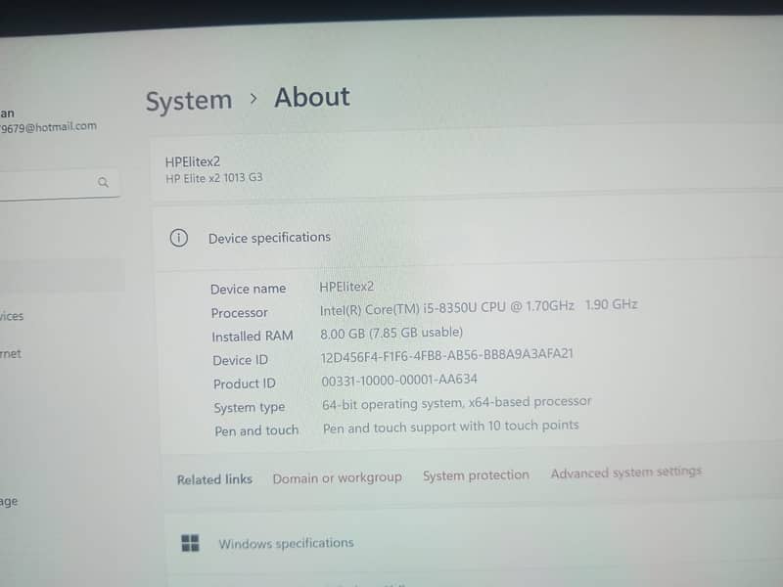This screenshot has height=587, width=783.
Task: Click the About breadcrumb heading
Action: [x=312, y=97]
